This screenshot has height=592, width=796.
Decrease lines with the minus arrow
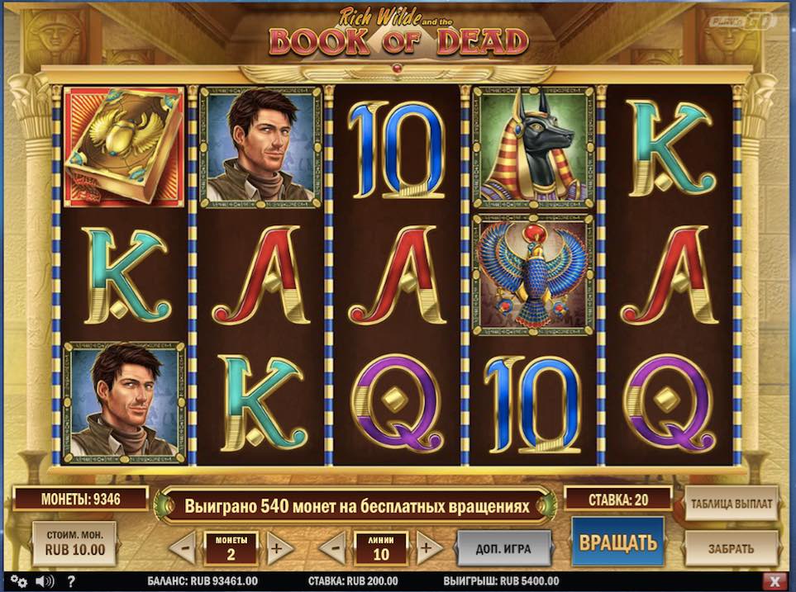pos(333,548)
